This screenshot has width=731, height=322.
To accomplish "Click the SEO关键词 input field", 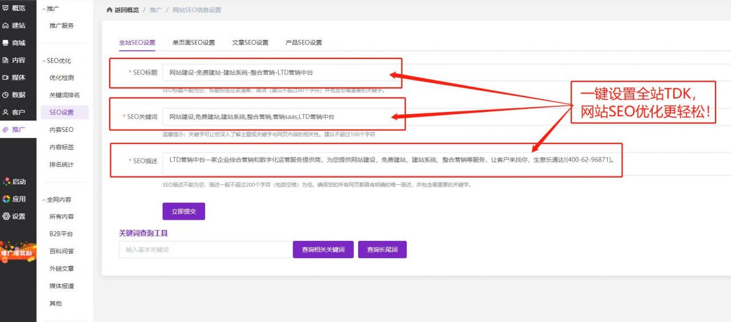I will click(x=447, y=116).
